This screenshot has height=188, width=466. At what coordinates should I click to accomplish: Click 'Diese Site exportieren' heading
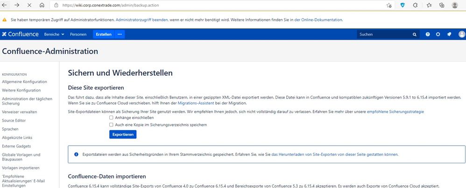(x=96, y=88)
